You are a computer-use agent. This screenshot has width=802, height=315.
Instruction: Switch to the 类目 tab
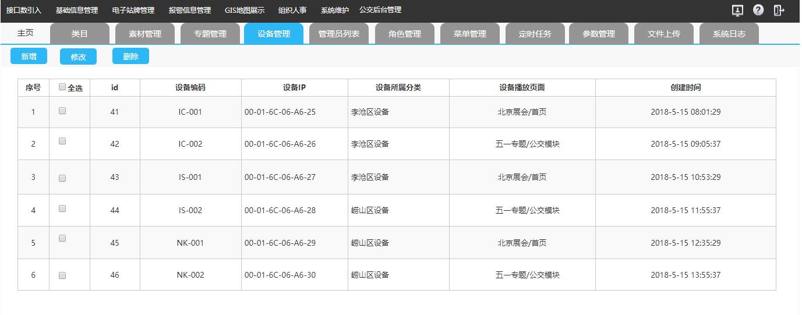[80, 34]
